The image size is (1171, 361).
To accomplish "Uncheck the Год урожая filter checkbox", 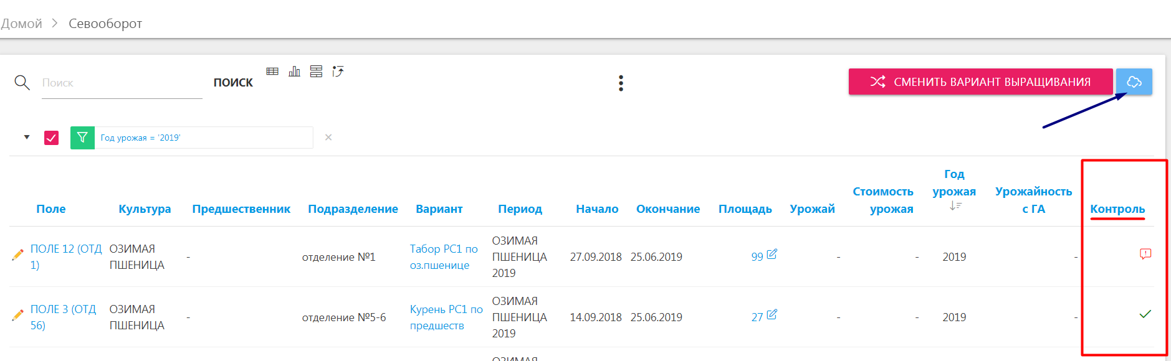I will point(52,138).
